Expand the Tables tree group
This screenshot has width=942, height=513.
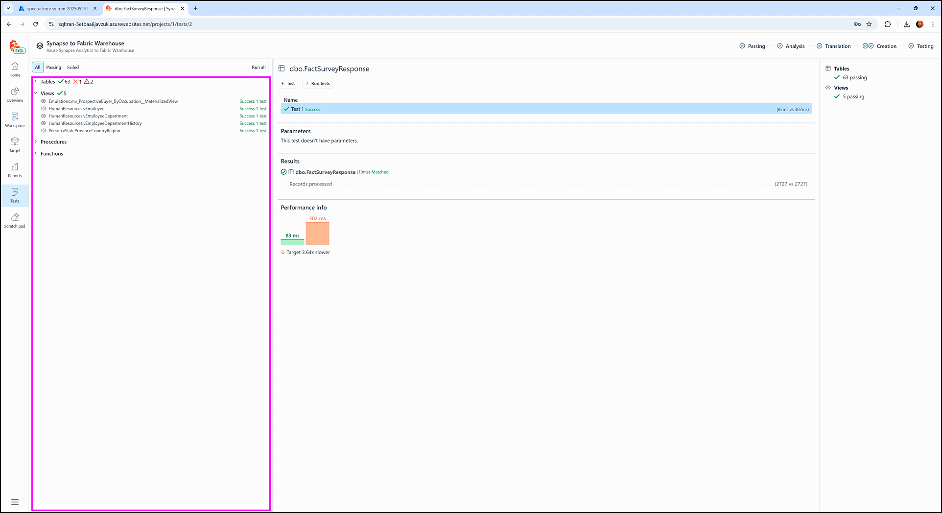tap(36, 82)
